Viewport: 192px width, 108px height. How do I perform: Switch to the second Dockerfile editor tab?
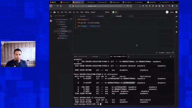(x=103, y=16)
